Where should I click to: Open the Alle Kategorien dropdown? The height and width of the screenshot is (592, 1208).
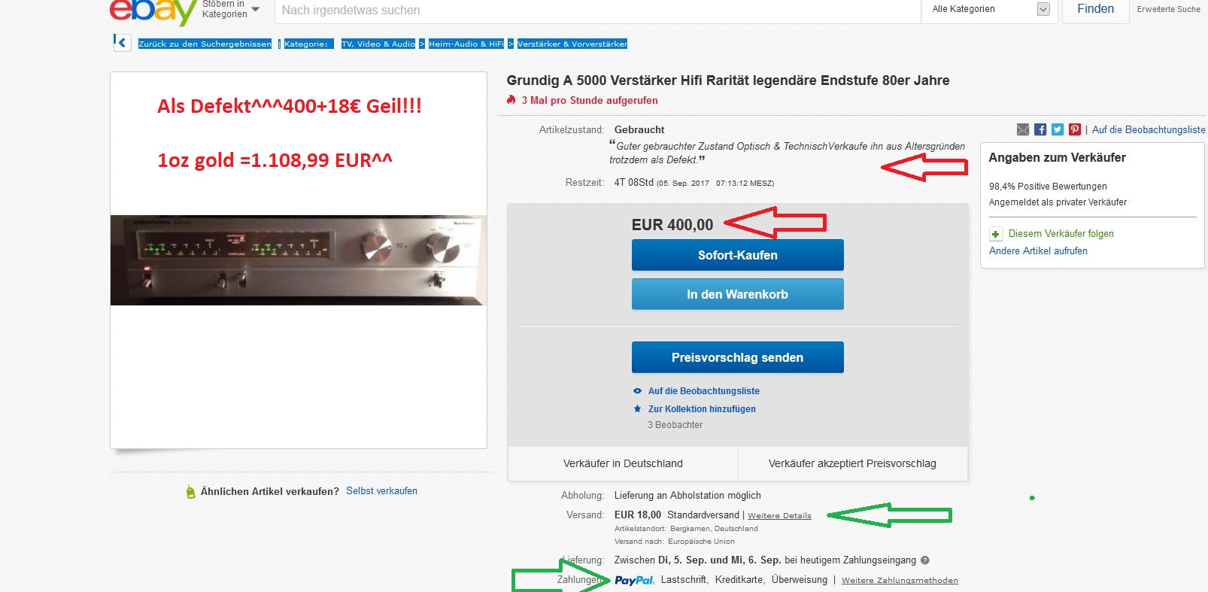point(990,9)
